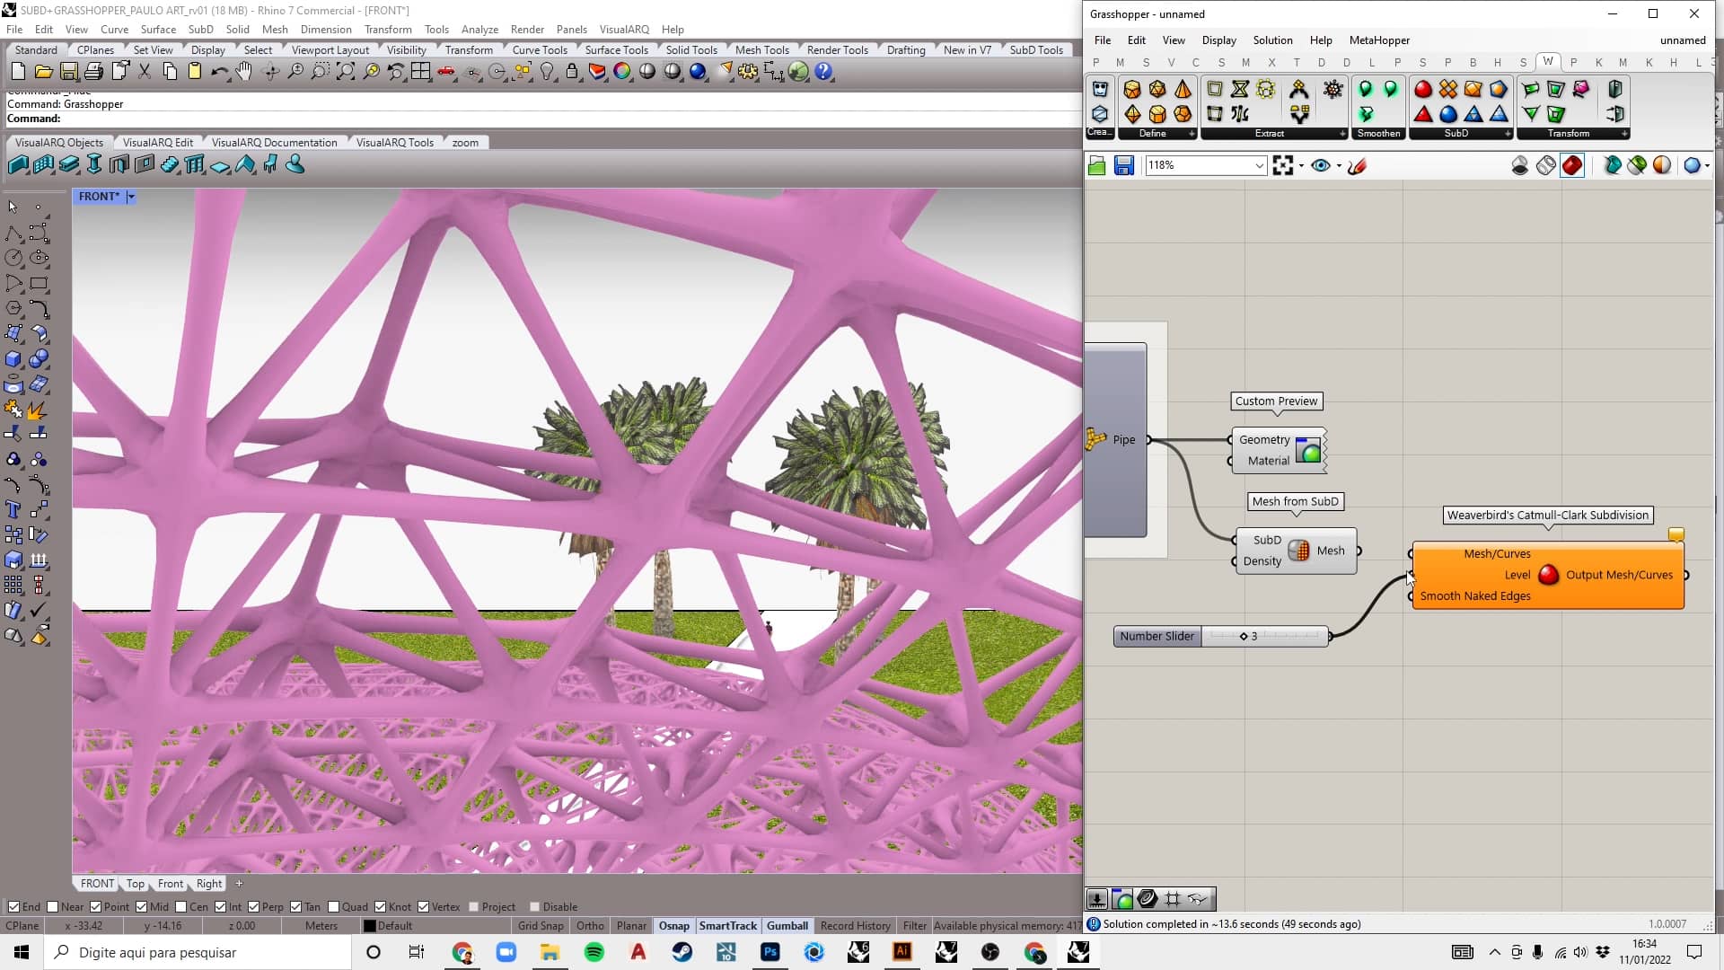Screen dimensions: 1724x970
Task: Save the Grasshopper definition via the disk icon
Action: (1123, 165)
